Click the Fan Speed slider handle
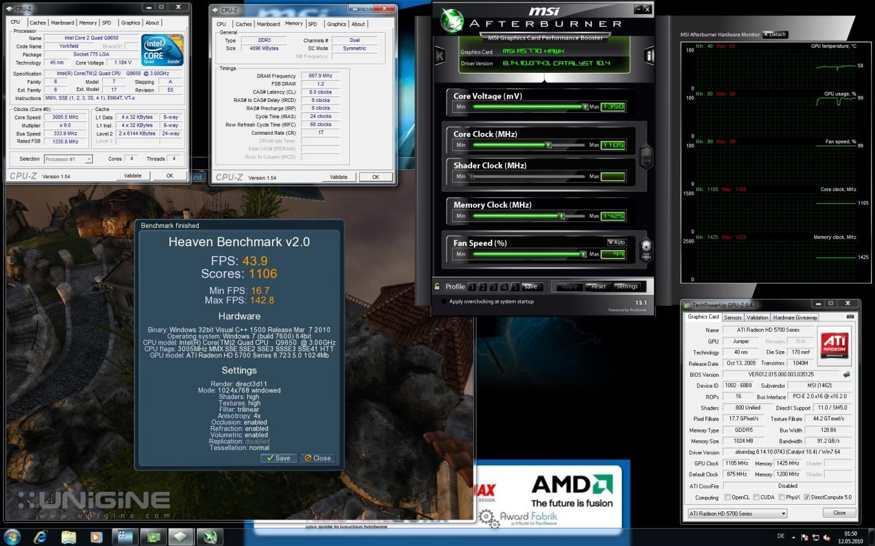Screen dimensions: 875x546 583,254
